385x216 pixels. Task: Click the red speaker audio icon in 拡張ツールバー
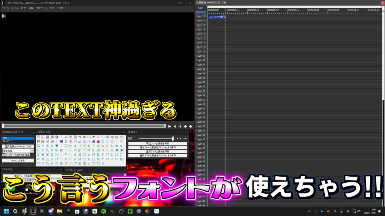[70, 141]
